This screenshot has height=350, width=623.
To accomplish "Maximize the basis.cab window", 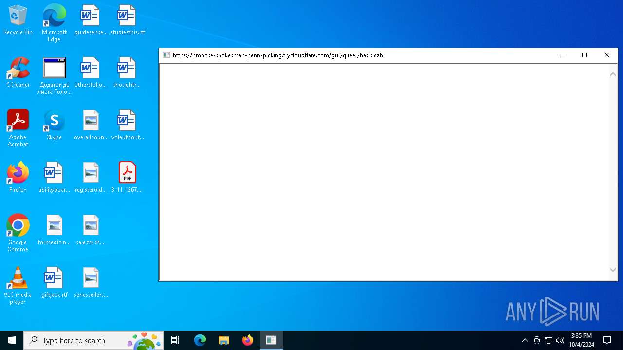I will 585,55.
